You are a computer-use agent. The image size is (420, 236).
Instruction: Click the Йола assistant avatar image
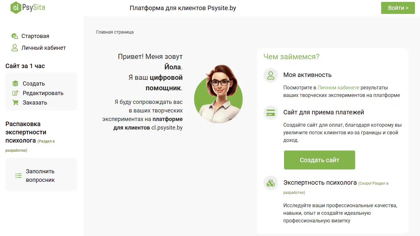click(218, 94)
